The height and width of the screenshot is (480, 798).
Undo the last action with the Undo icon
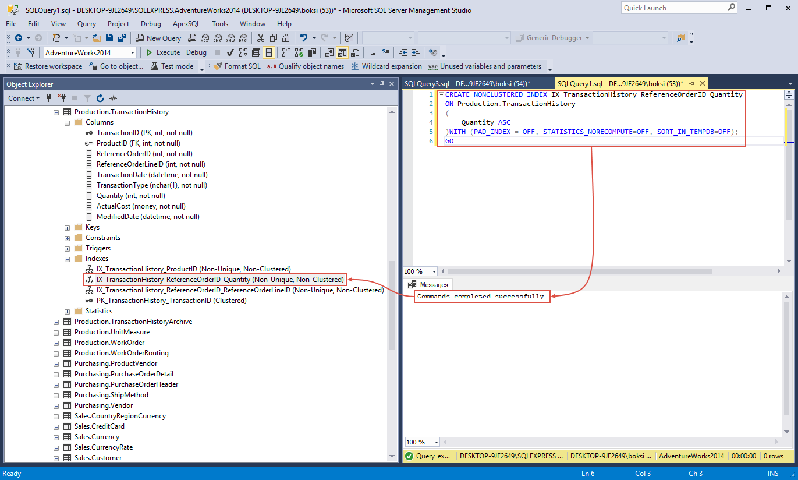coord(303,38)
